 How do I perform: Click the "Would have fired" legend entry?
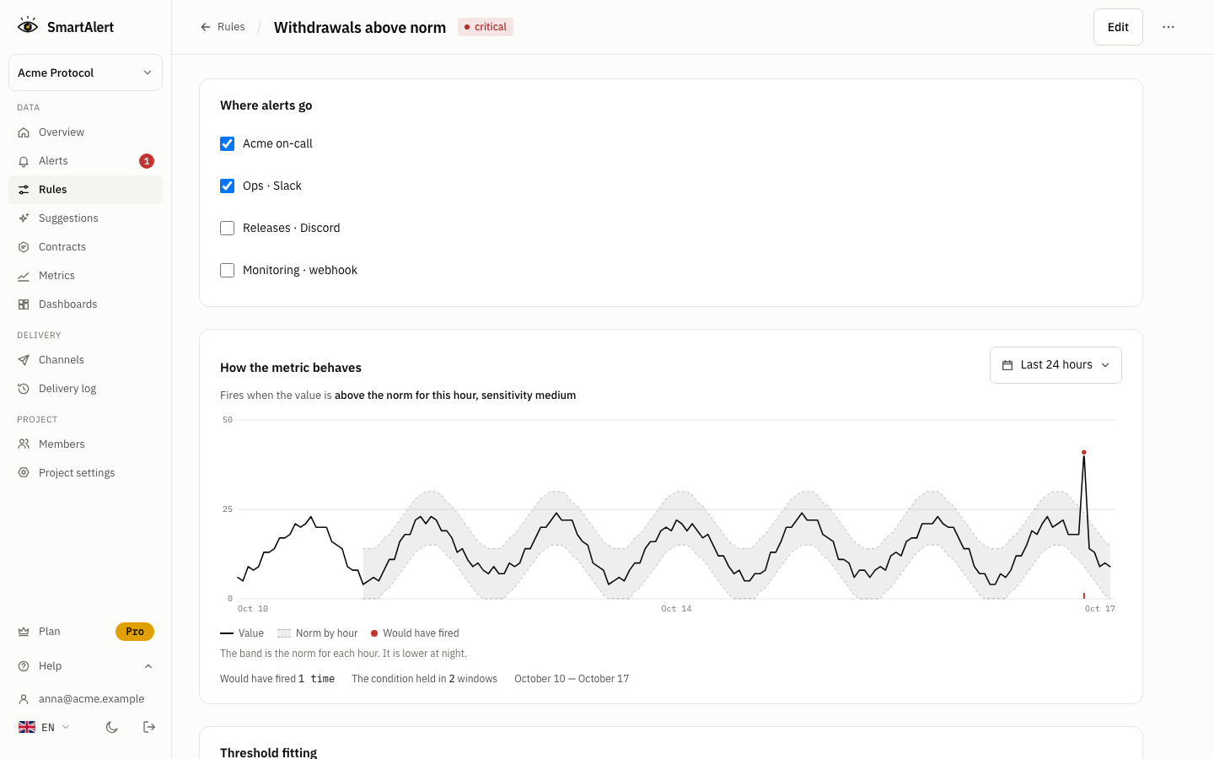click(x=415, y=633)
